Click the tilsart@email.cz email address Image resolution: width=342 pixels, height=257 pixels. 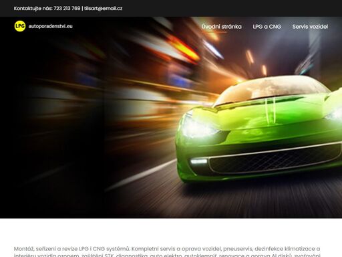point(104,8)
